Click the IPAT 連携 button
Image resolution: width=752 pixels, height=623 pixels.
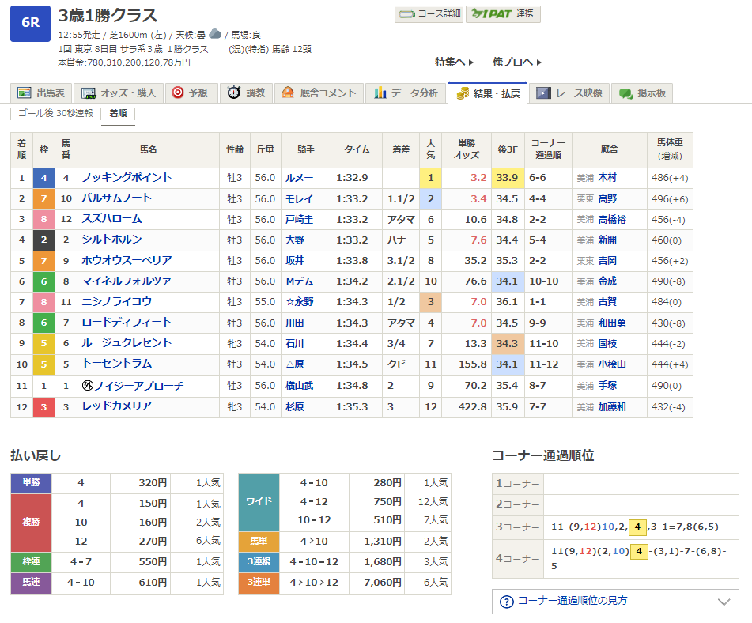coord(503,14)
